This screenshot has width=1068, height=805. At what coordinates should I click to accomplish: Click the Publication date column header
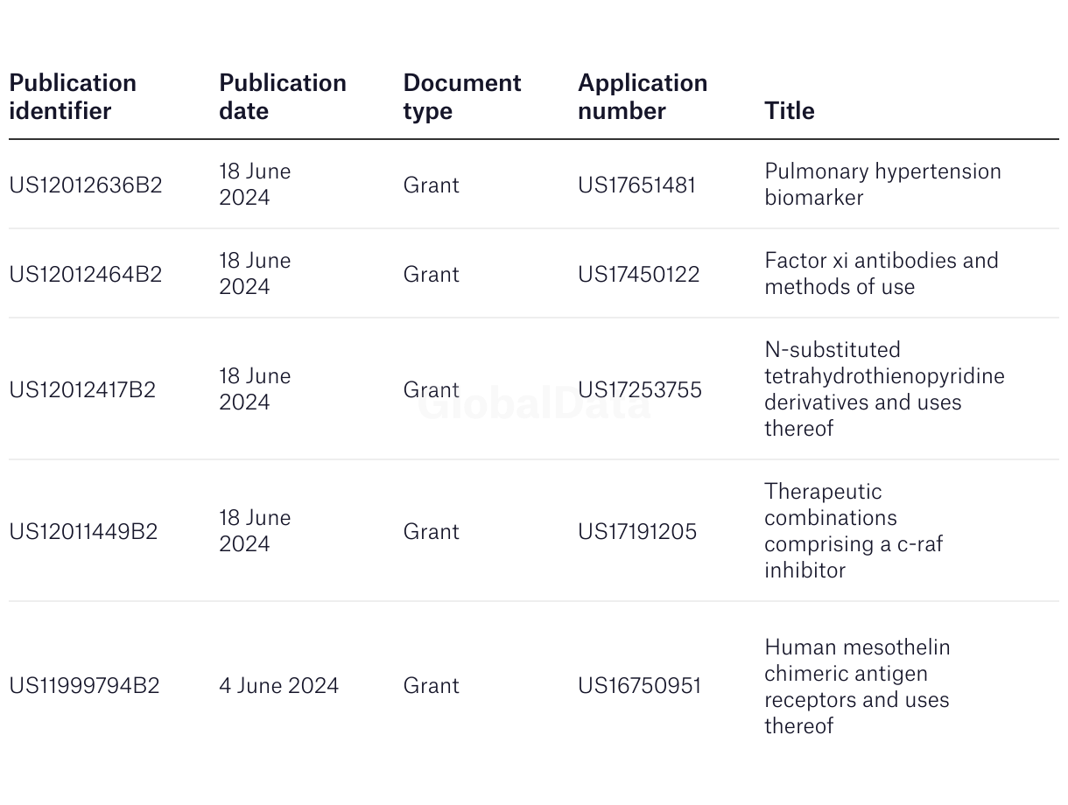tap(282, 96)
